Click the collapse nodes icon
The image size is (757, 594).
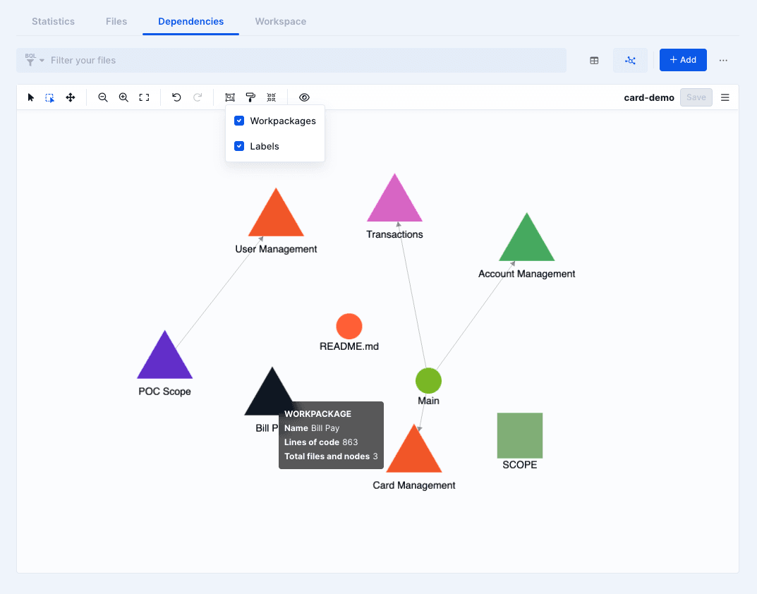[272, 97]
